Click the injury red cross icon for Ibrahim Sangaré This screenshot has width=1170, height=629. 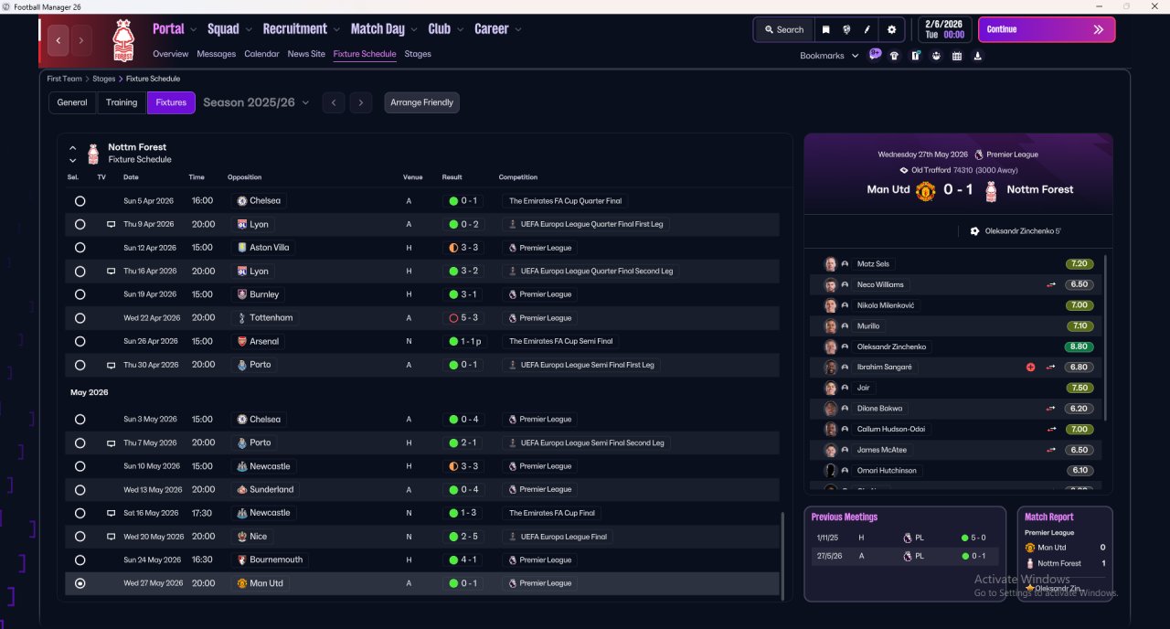point(1031,367)
